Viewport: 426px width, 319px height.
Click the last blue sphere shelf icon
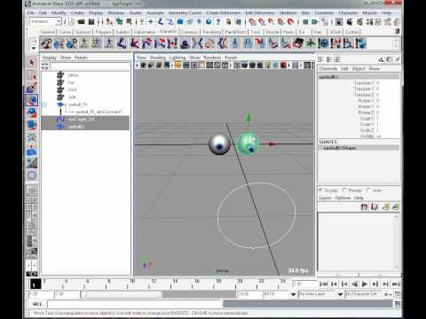coord(361,43)
